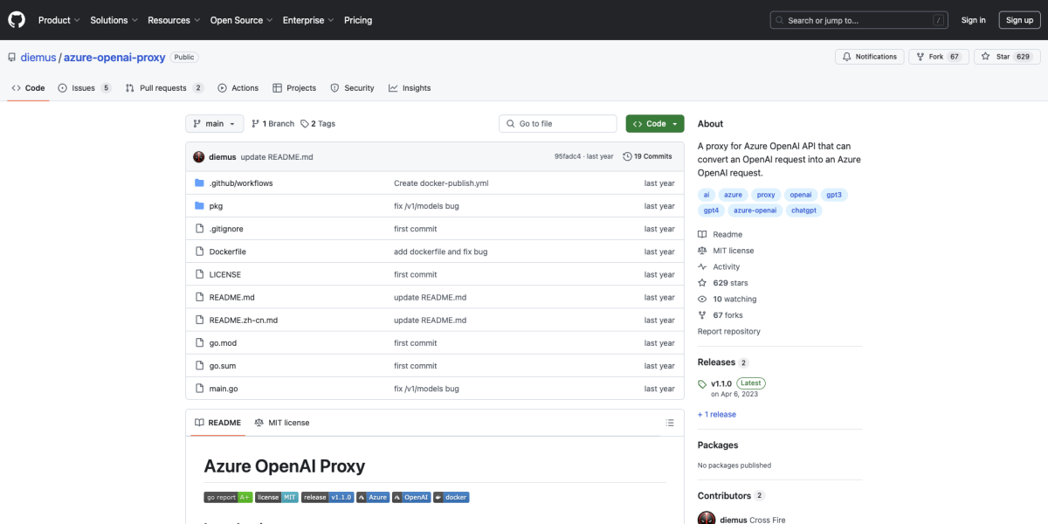This screenshot has width=1048, height=524.
Task: Click the Azure badge
Action: click(x=373, y=497)
